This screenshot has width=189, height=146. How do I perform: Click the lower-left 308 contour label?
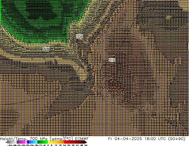pos(46,49)
